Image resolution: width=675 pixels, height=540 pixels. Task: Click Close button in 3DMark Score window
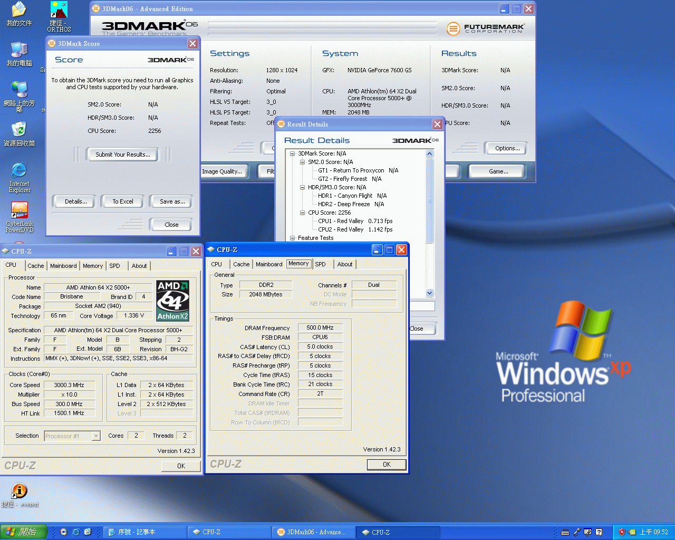[171, 225]
